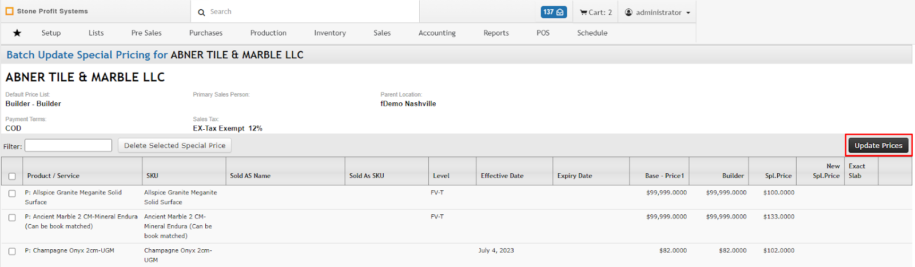Open the Inventory menu
Viewport: 915px width, 267px height.
330,33
